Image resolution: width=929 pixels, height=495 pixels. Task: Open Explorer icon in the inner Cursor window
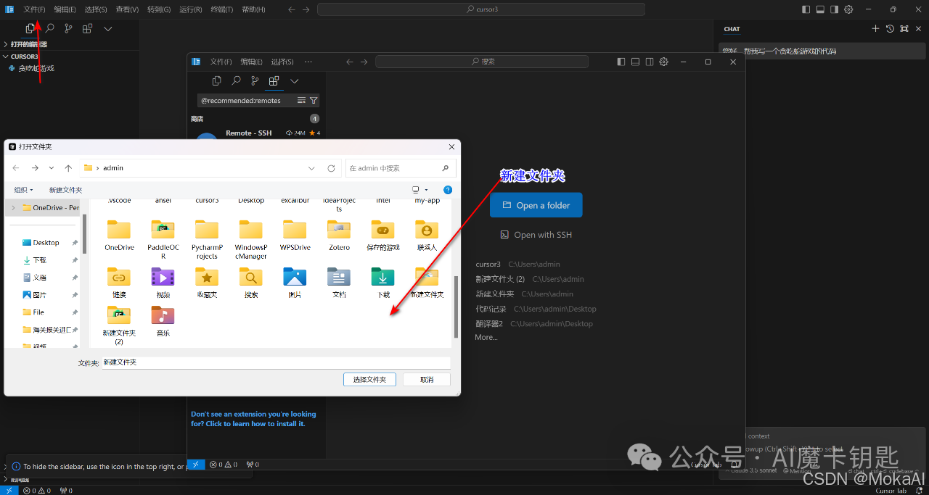(217, 81)
